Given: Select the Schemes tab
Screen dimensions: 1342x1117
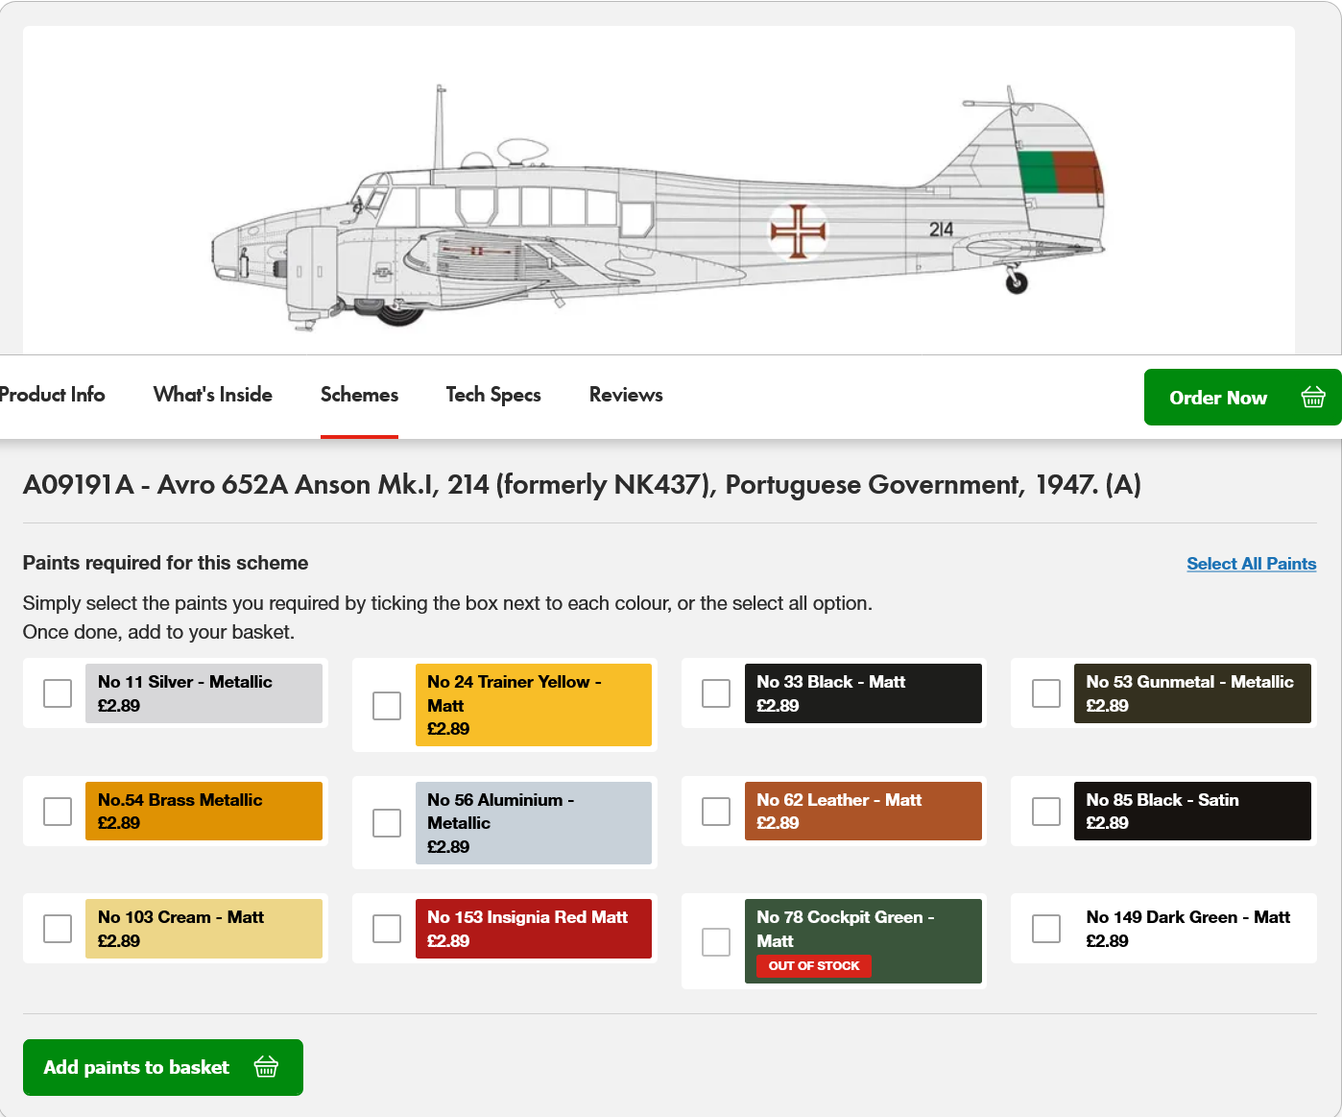Looking at the screenshot, I should point(359,395).
